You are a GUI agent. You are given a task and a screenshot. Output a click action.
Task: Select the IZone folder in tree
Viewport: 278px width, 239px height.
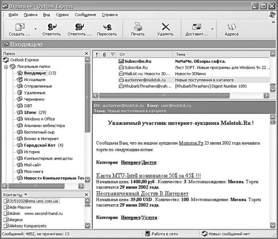click(x=30, y=112)
